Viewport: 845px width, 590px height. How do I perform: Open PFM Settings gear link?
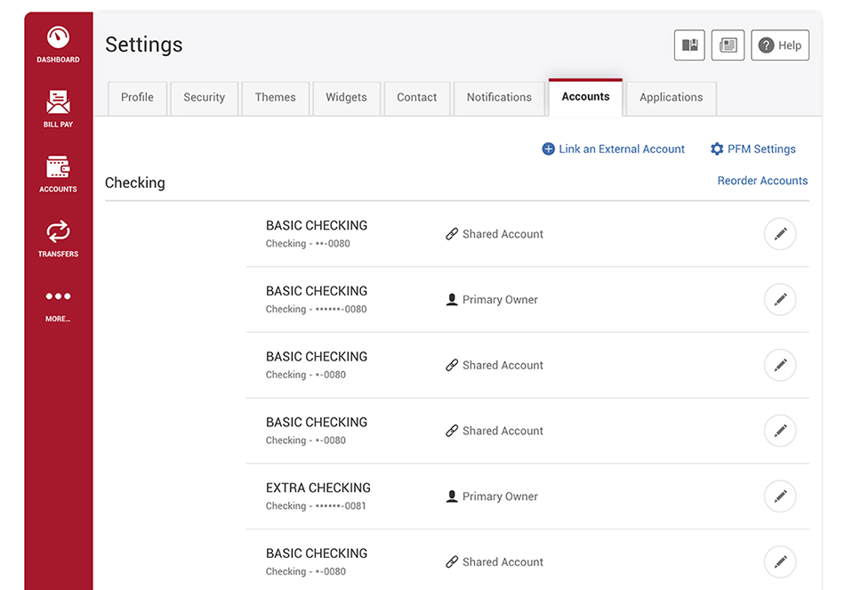(752, 149)
